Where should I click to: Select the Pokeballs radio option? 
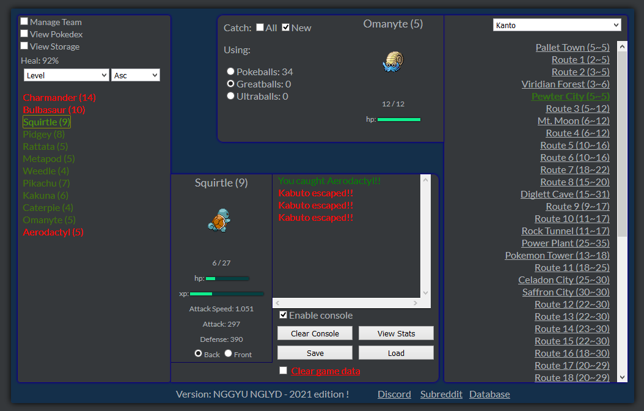point(230,72)
